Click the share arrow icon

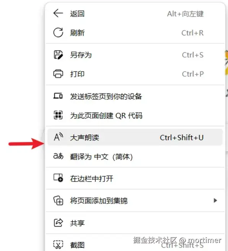click(58, 223)
